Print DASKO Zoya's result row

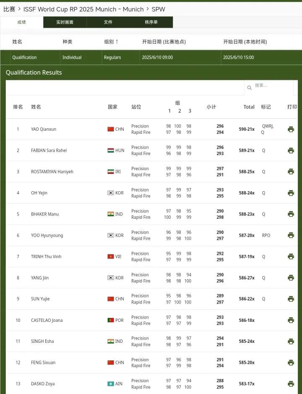(x=291, y=384)
